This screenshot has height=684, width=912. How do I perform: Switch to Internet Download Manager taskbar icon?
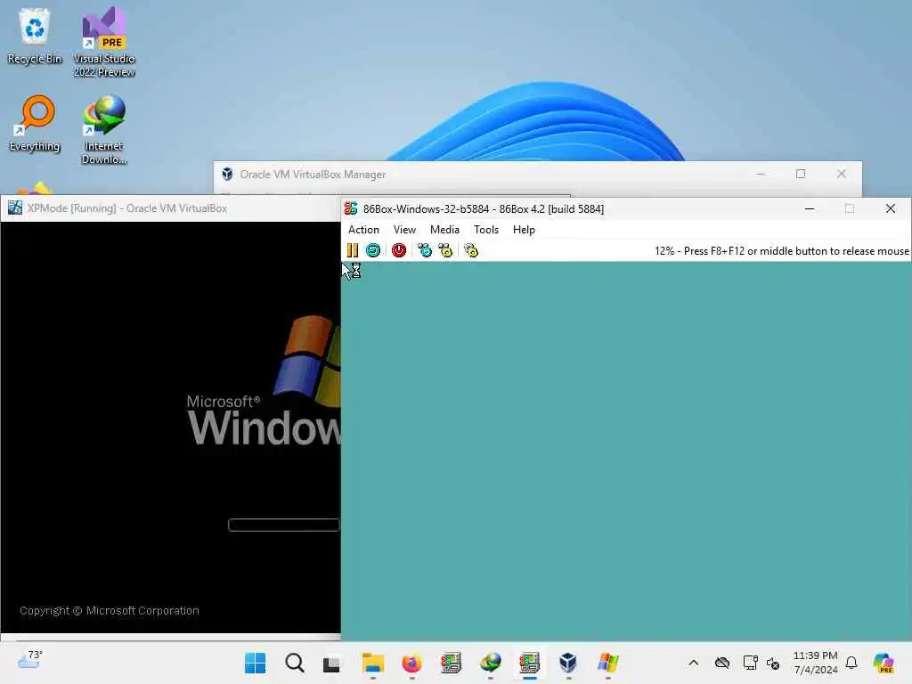491,663
